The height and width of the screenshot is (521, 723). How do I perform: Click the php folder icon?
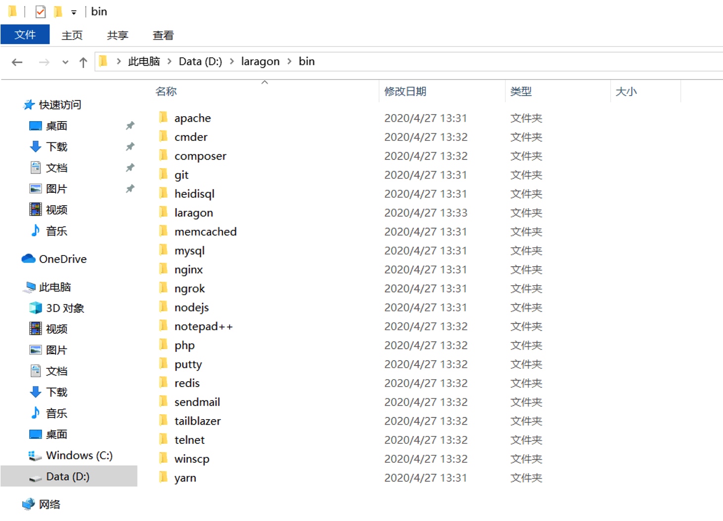164,345
